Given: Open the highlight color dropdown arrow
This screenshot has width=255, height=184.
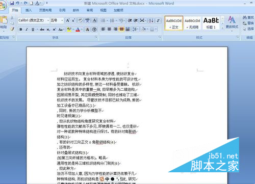Looking at the screenshot, I should [73, 30].
